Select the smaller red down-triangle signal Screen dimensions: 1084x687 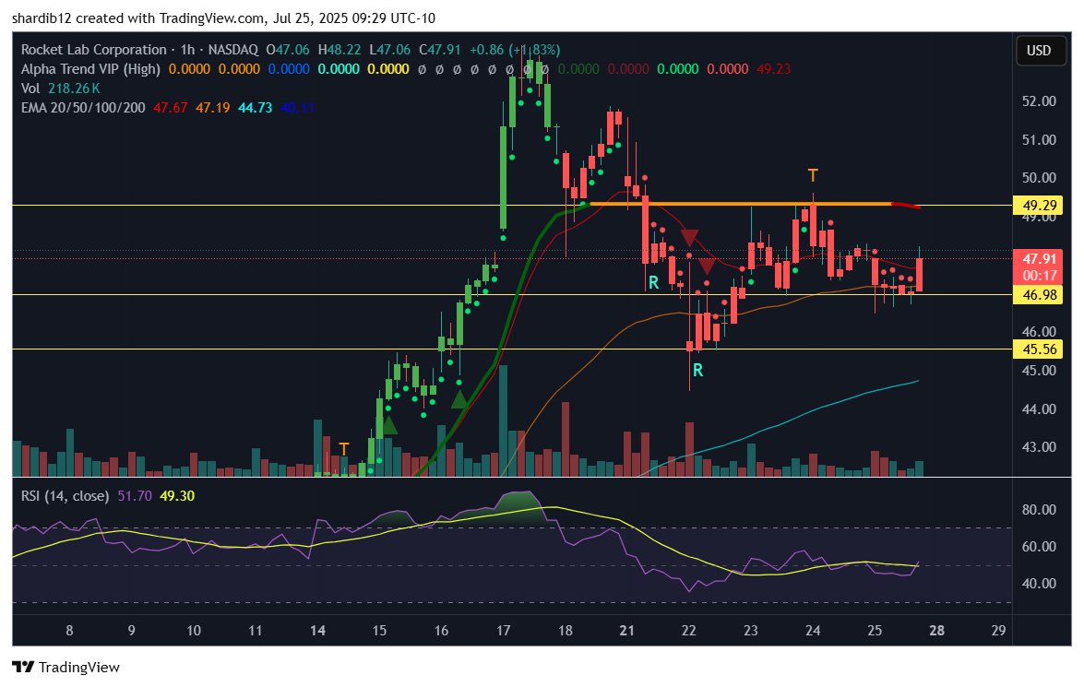coord(707,267)
